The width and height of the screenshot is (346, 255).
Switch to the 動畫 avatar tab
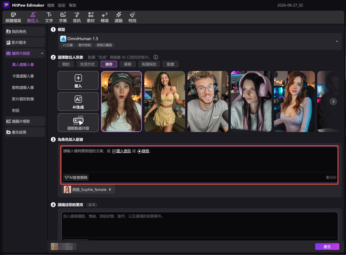[170, 64]
